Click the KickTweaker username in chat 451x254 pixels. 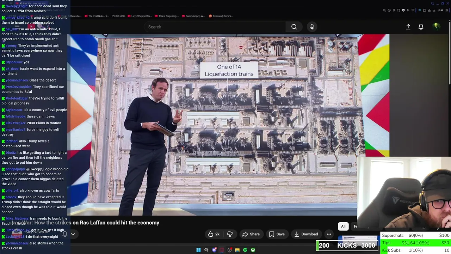(16, 123)
